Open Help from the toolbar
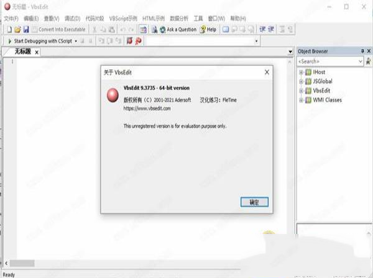The width and height of the screenshot is (373, 278). tap(208, 29)
